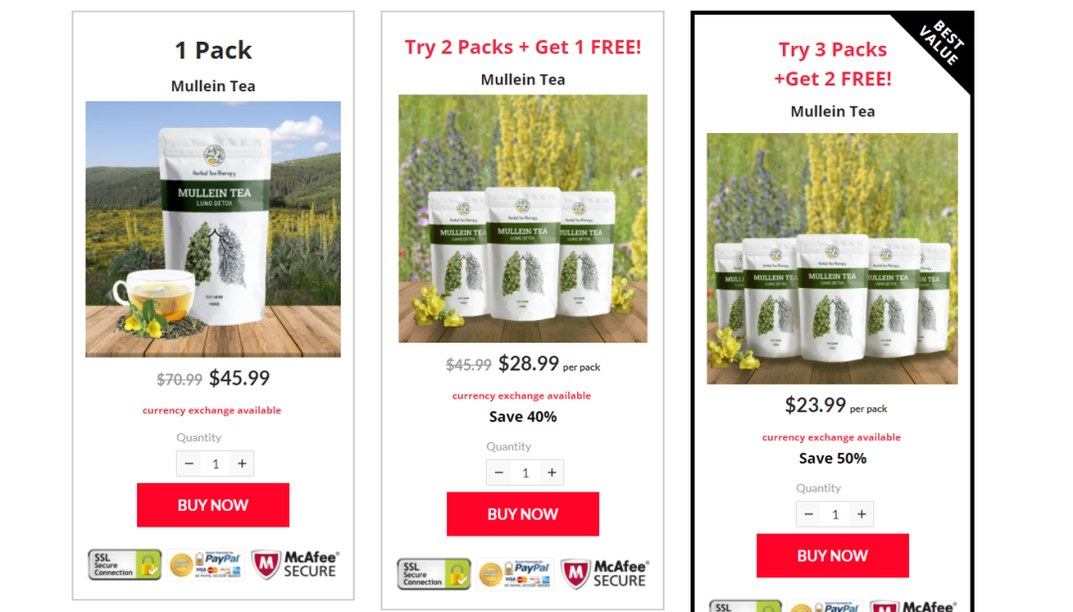Click the McAfee Secure badge under 2 Packs offer

tap(605, 573)
